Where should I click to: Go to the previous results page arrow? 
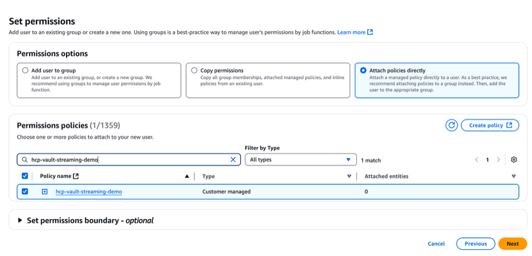tap(476, 160)
